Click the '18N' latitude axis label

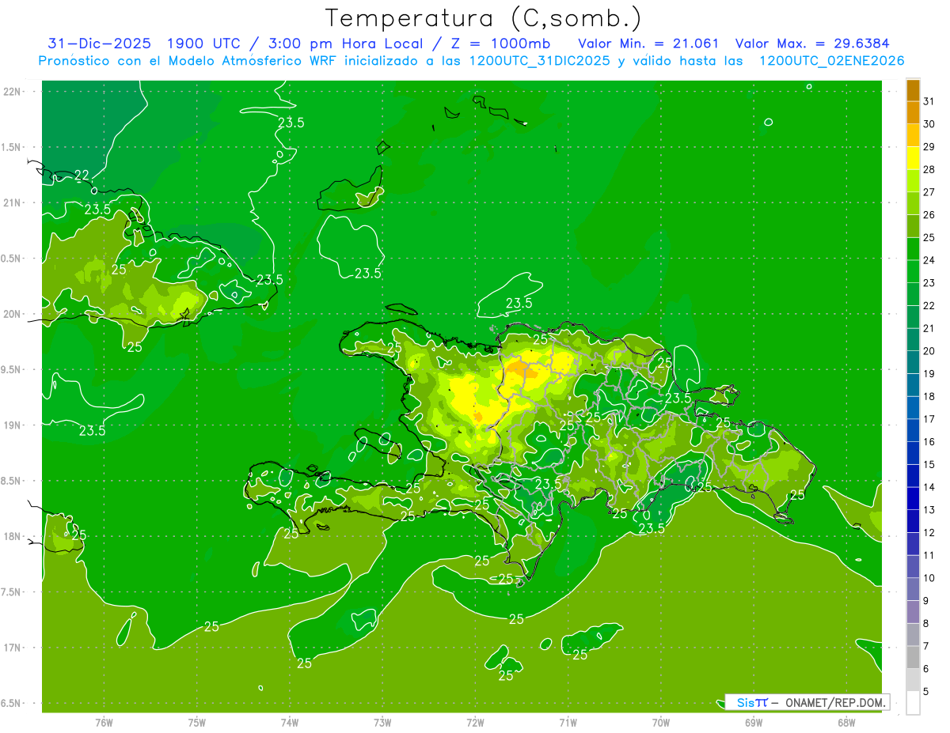click(12, 536)
